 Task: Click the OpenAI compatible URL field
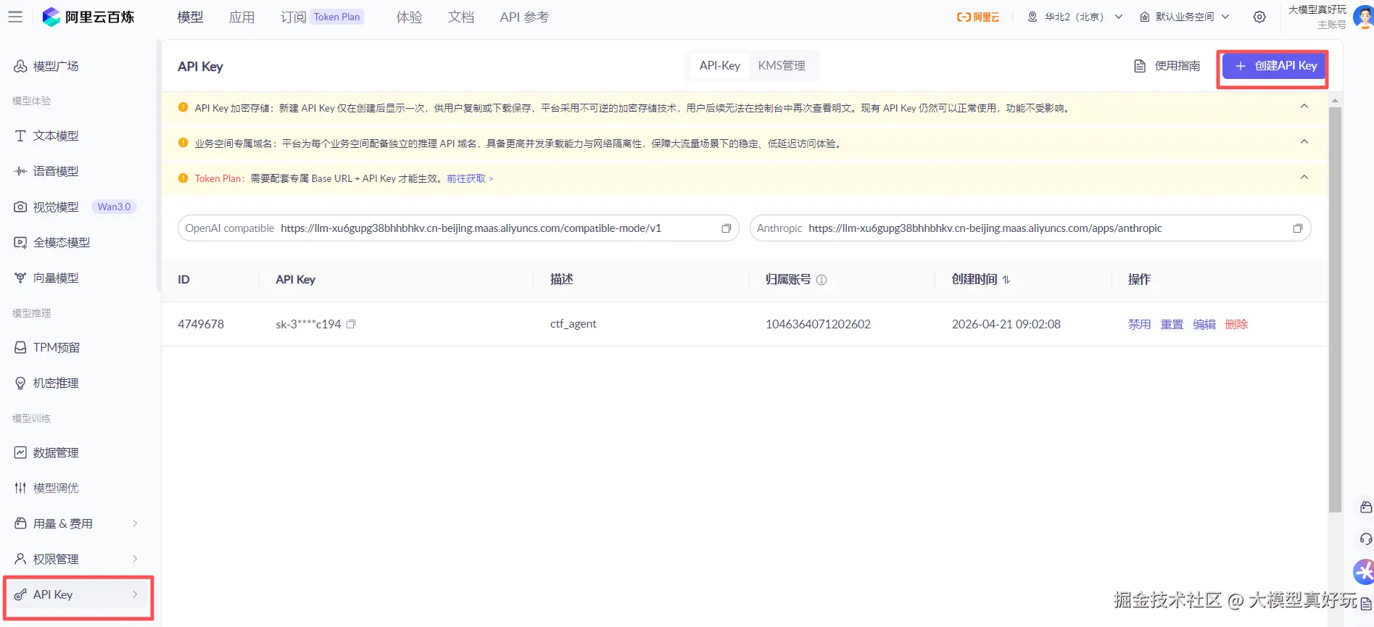pyautogui.click(x=458, y=228)
